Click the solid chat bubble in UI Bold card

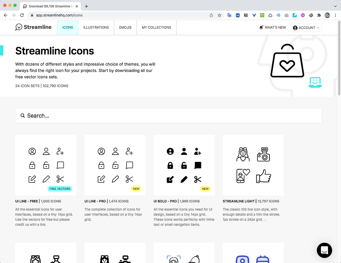[198, 165]
